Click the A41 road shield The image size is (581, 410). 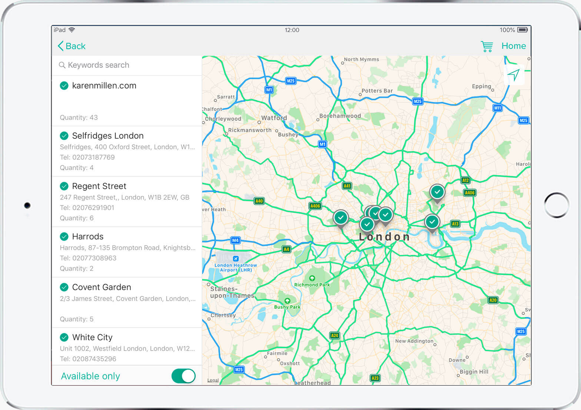tap(347, 186)
